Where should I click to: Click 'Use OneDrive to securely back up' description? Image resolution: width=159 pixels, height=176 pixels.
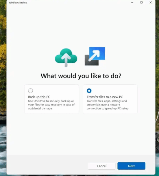pos(51,105)
